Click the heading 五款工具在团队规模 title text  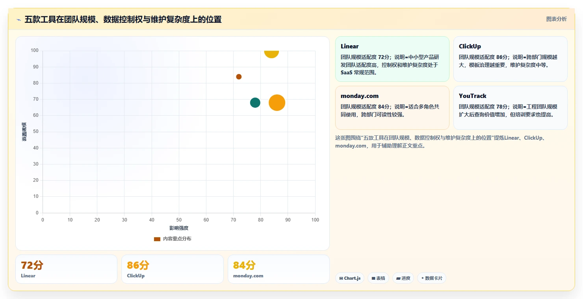pos(123,19)
